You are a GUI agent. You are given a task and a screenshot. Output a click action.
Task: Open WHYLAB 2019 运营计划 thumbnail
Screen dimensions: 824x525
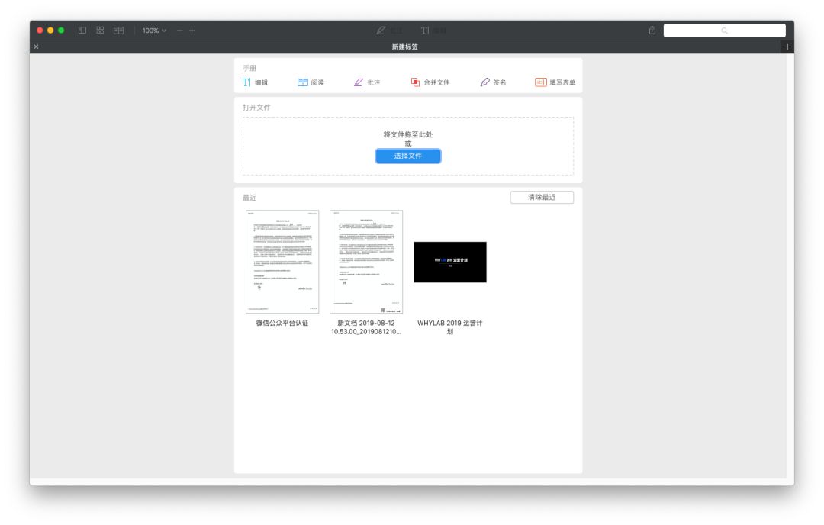pos(450,262)
